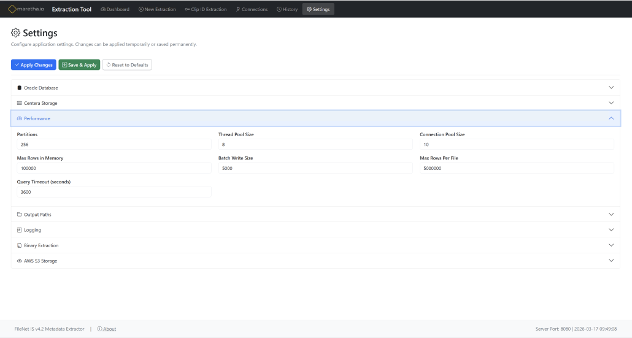Viewport: 632px width, 338px height.
Task: Click the maretha.io diamond logo icon
Action: click(12, 9)
